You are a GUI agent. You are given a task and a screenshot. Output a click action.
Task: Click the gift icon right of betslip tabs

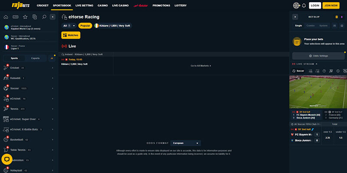(341, 26)
